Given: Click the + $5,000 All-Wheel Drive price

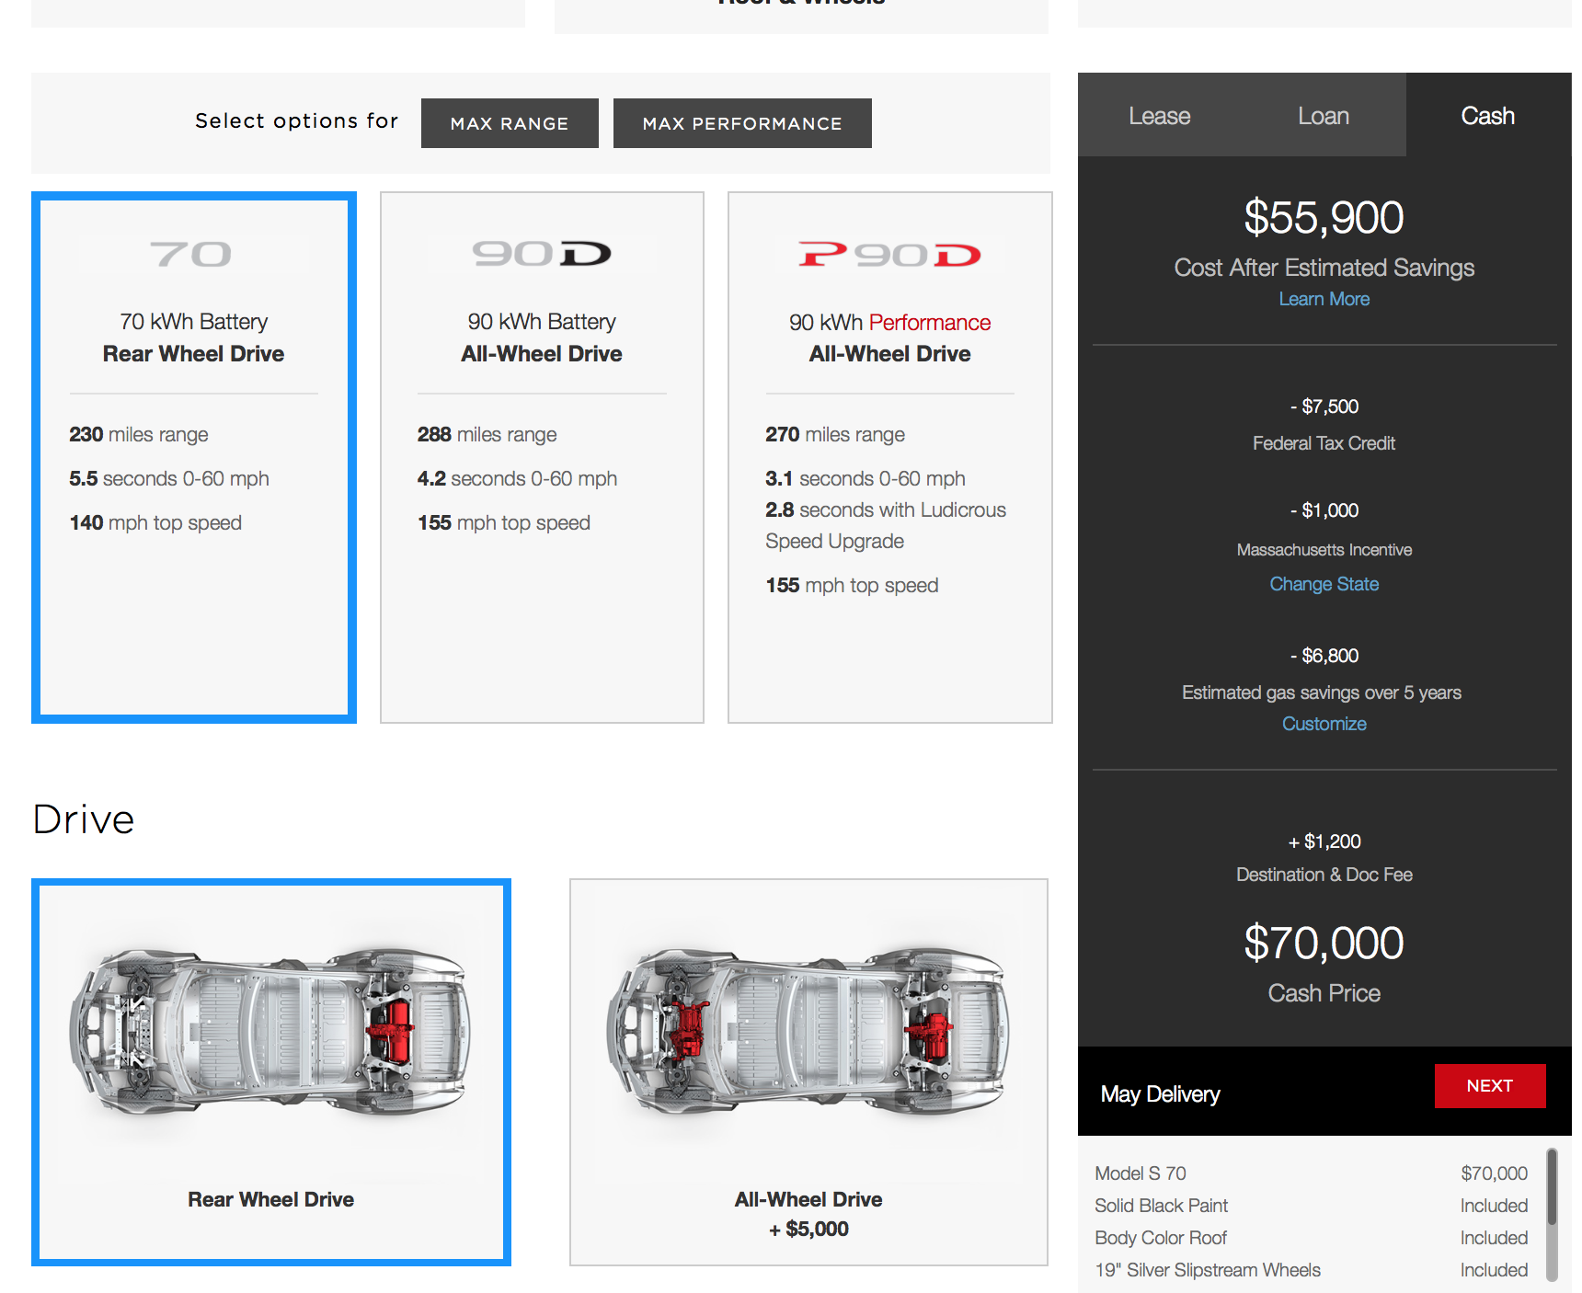Looking at the screenshot, I should point(808,1230).
